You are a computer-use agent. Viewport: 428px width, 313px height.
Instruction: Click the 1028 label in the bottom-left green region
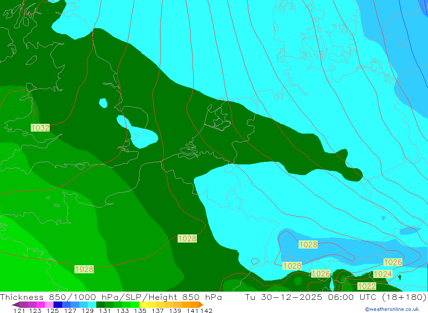84,269
